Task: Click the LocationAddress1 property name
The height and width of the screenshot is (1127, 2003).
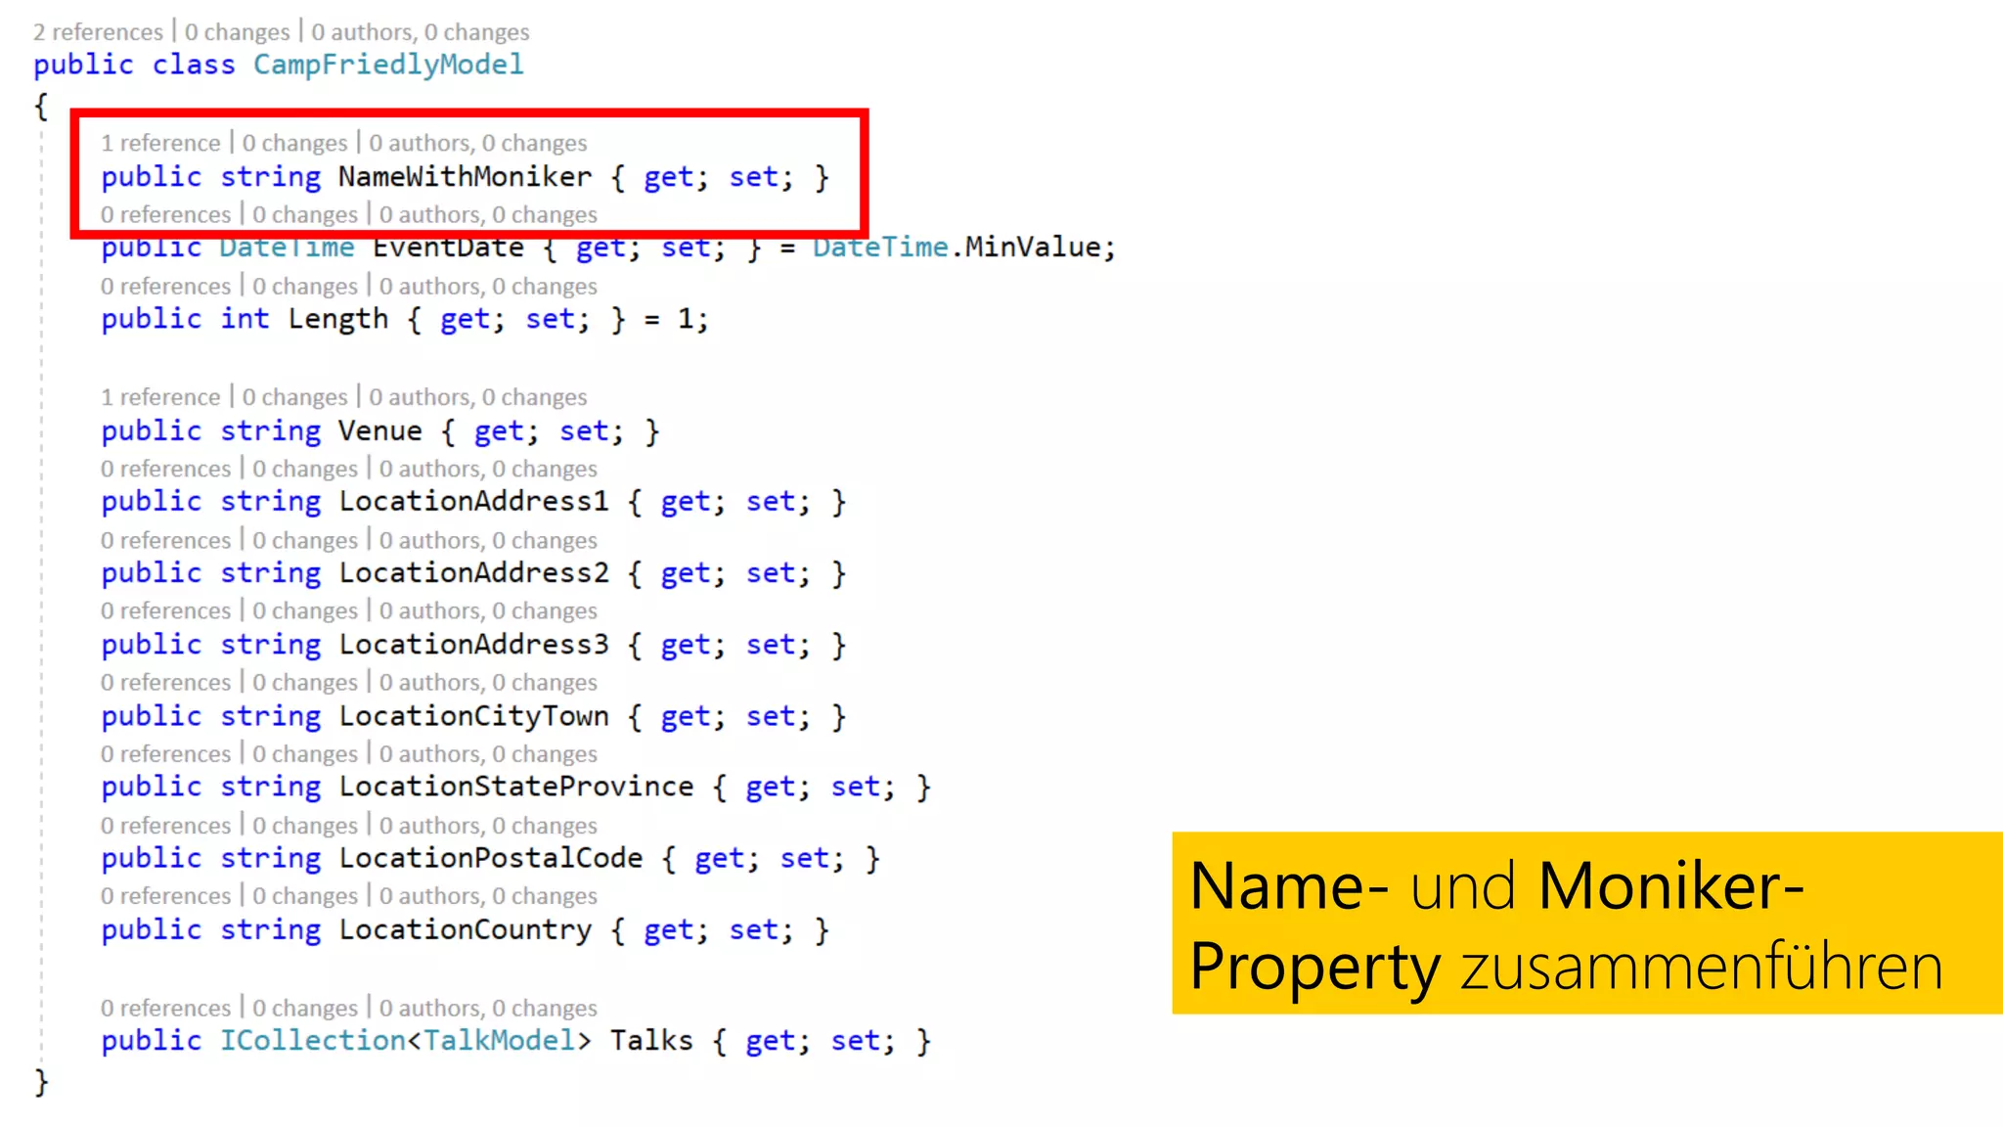Action: pos(474,501)
